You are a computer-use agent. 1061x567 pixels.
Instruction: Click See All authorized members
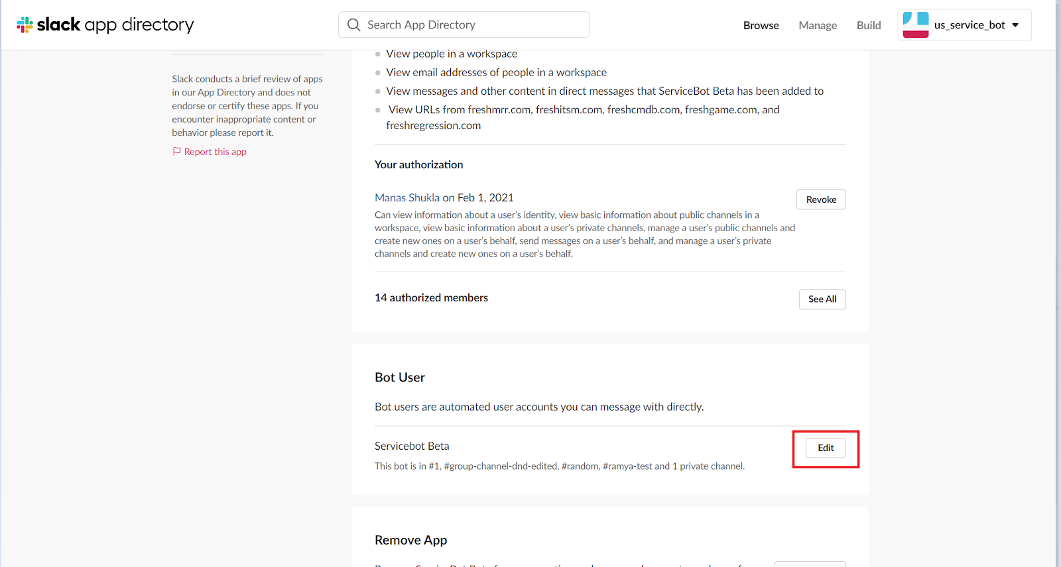click(x=822, y=299)
